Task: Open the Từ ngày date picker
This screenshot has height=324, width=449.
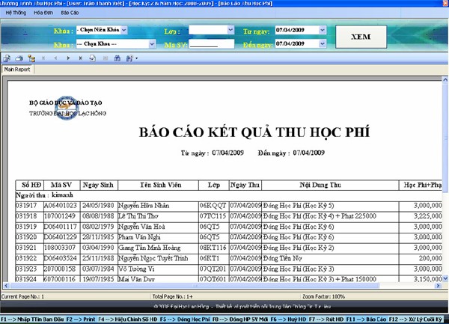Action: pyautogui.click(x=323, y=31)
